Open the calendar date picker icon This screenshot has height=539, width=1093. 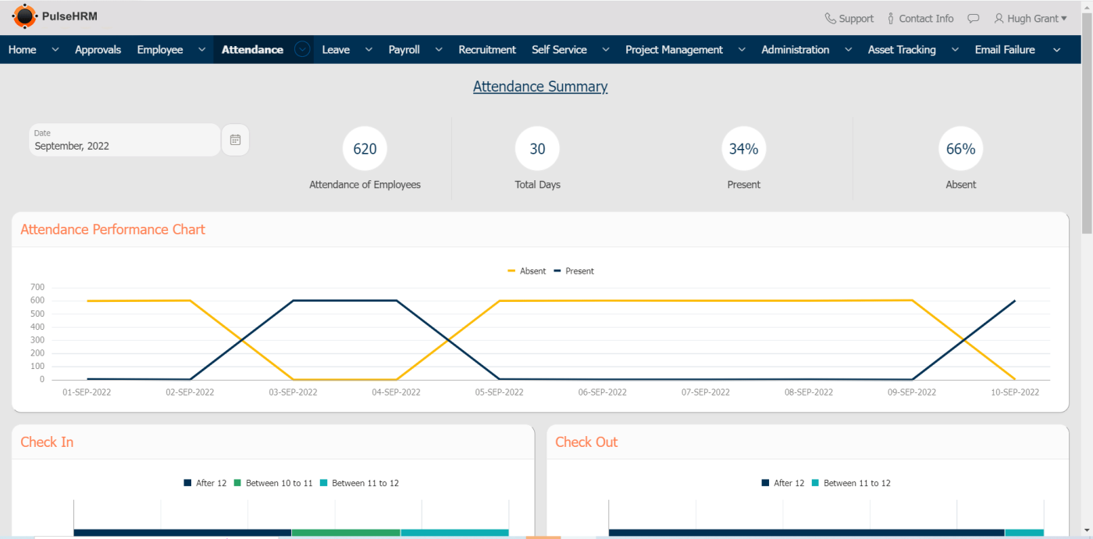click(x=235, y=140)
